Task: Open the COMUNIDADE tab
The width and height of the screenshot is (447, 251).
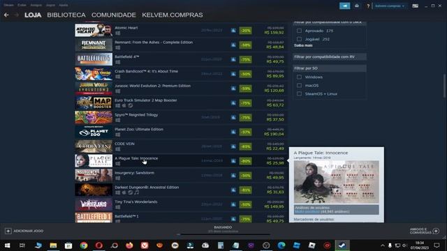Action: point(114,15)
